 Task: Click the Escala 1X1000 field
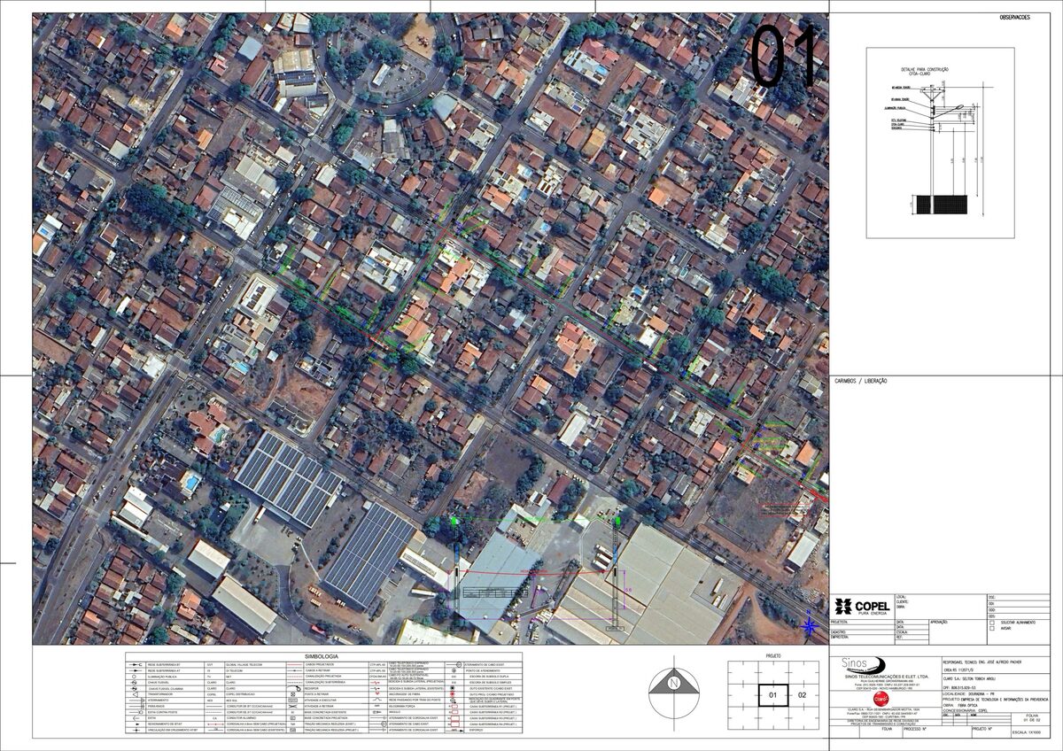tap(1030, 732)
